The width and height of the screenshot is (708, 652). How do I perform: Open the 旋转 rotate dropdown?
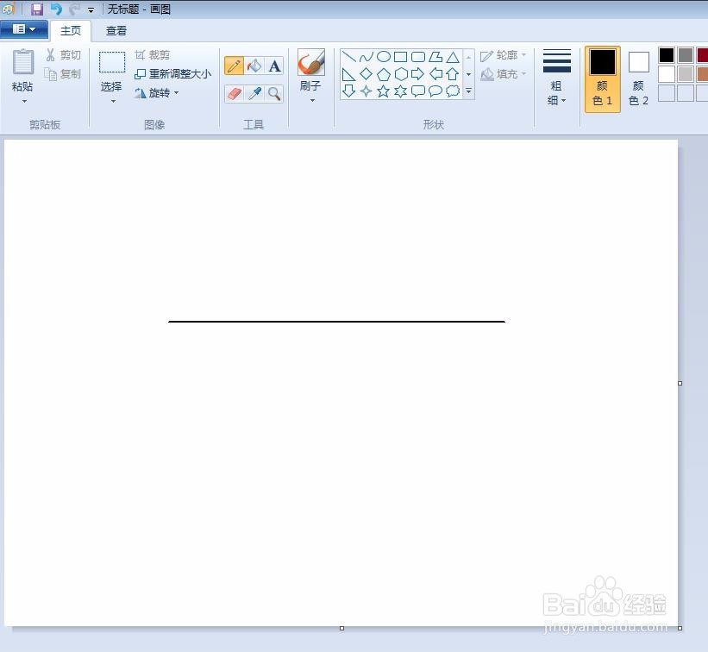pyautogui.click(x=157, y=93)
